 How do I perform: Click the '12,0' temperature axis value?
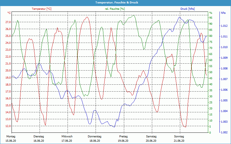click(x=8, y=126)
